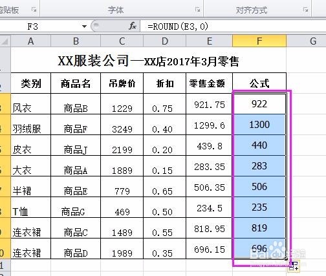The height and width of the screenshot is (276, 326).
Task: Click the 吊牌价 header cell
Action: point(122,83)
